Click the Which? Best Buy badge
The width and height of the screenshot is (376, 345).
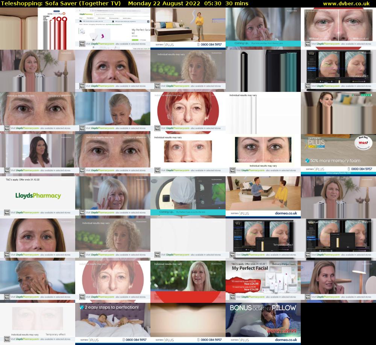363,142
